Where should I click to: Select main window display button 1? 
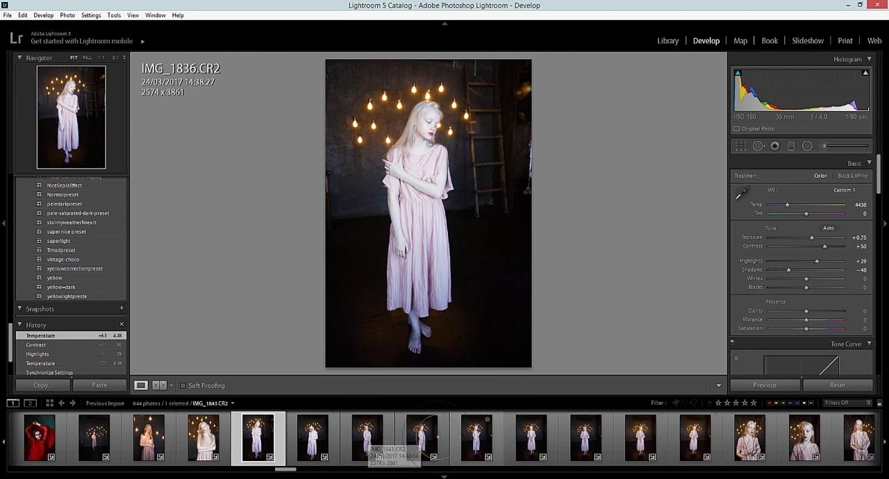coord(13,403)
